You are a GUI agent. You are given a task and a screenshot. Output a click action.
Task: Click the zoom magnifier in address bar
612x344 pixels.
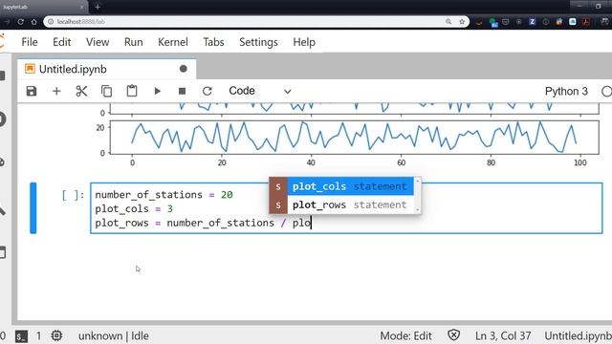coord(448,22)
